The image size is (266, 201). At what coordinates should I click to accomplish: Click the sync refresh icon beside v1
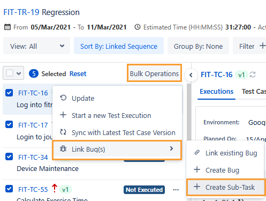pos(253,75)
